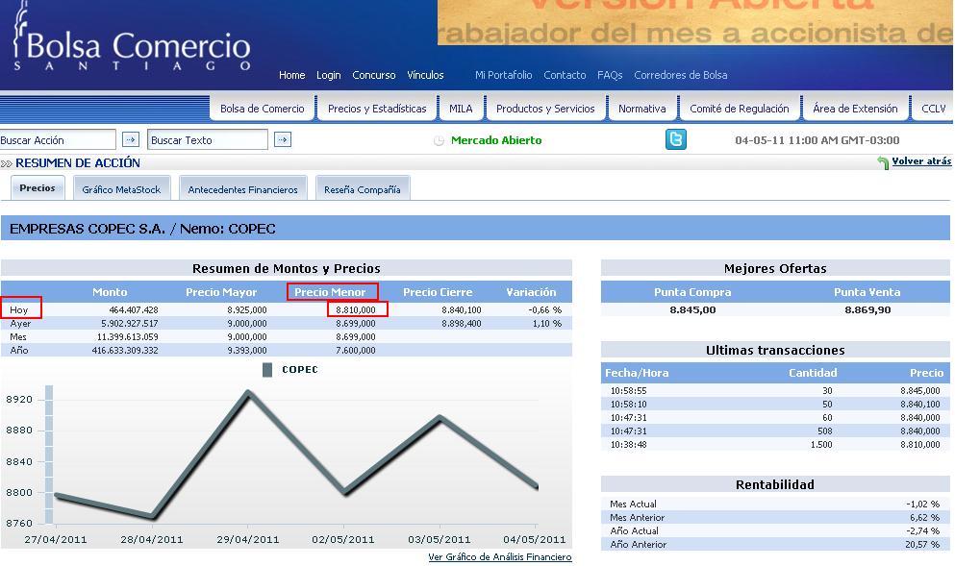Select the Precios tab
The width and height of the screenshot is (955, 566).
38,188
